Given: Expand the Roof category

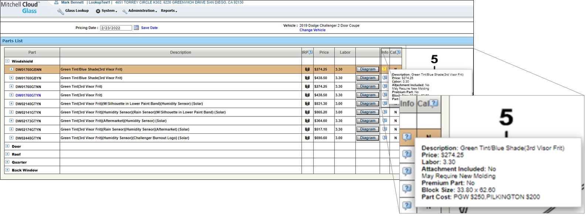Looking at the screenshot, I should tap(7, 154).
